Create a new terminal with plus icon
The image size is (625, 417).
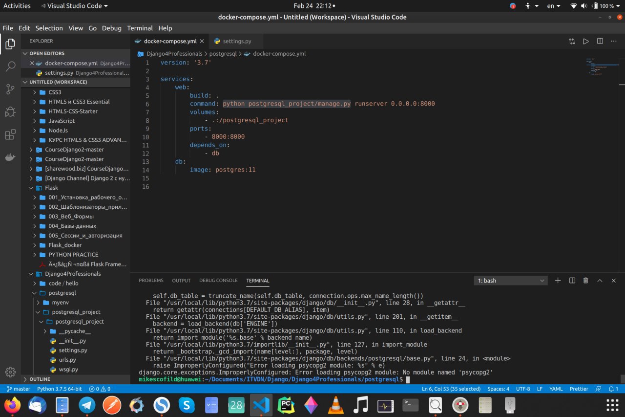coord(558,281)
